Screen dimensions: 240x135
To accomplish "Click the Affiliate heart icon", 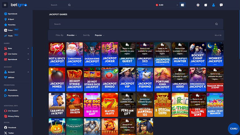I will tap(6, 77).
